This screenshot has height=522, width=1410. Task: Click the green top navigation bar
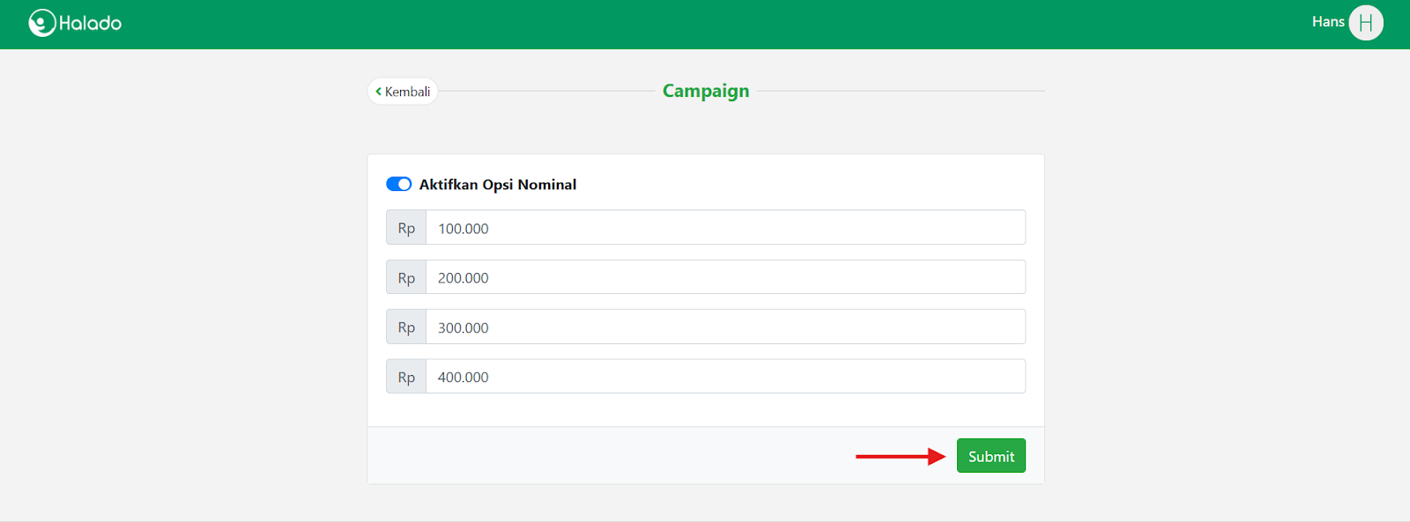tap(705, 24)
